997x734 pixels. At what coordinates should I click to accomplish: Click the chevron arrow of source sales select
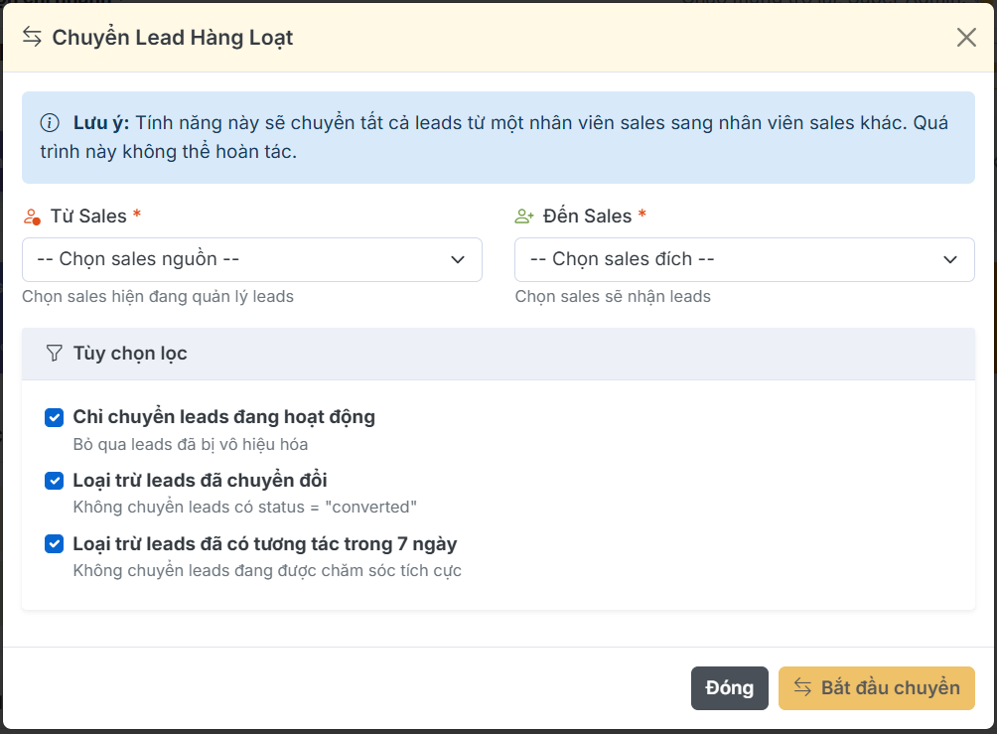458,260
